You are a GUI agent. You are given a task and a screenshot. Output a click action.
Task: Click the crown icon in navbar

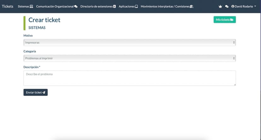220,6
